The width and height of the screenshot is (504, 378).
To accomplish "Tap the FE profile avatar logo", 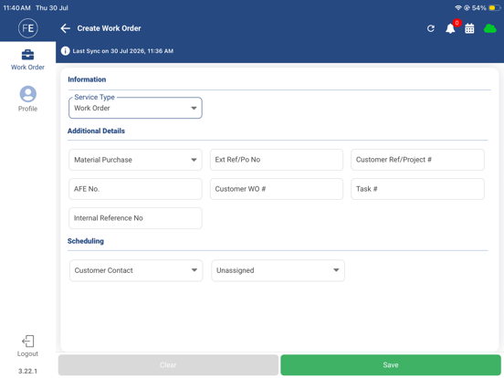I will 28,28.
